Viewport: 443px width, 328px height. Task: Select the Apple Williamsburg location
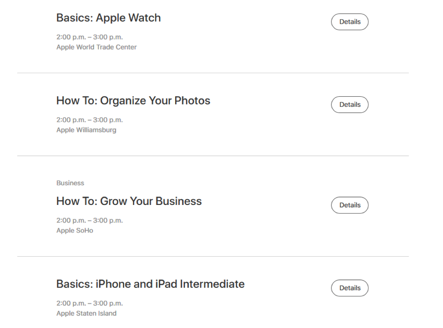[86, 130]
